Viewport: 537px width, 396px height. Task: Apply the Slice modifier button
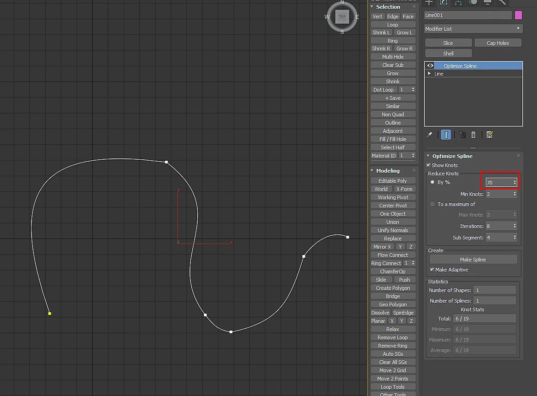(x=448, y=43)
